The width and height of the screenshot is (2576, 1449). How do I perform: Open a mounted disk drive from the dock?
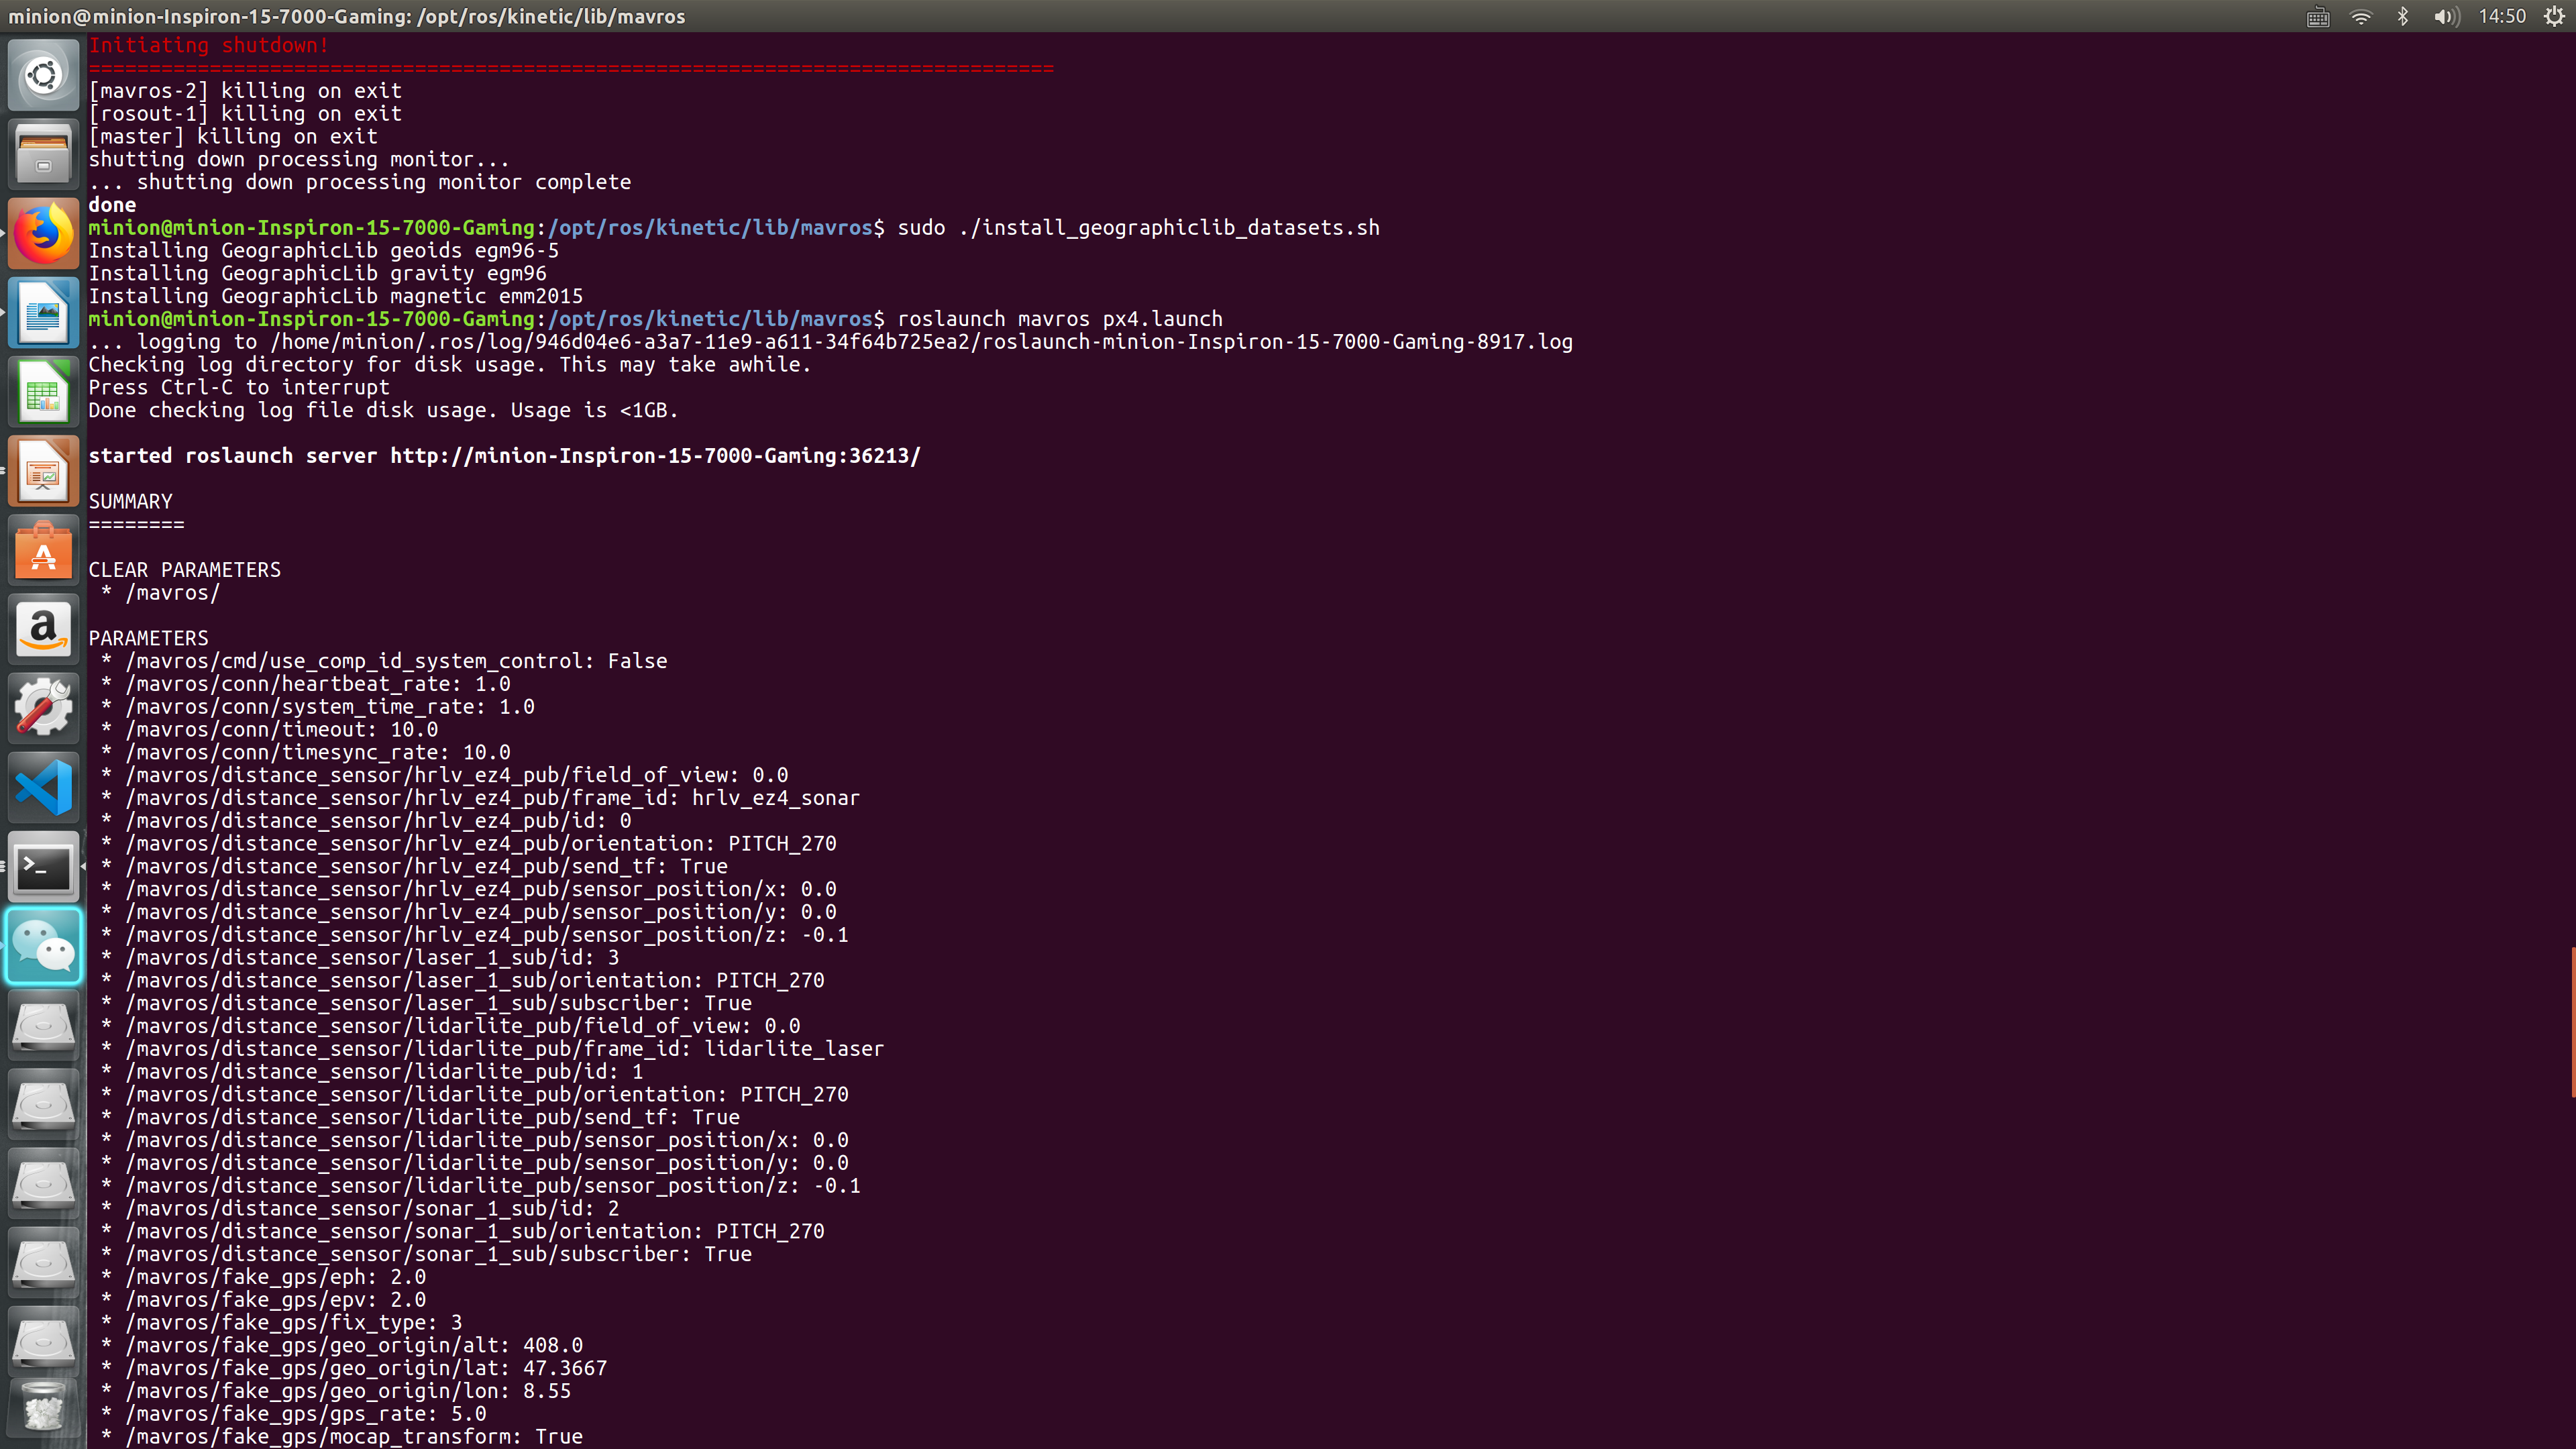43,1025
